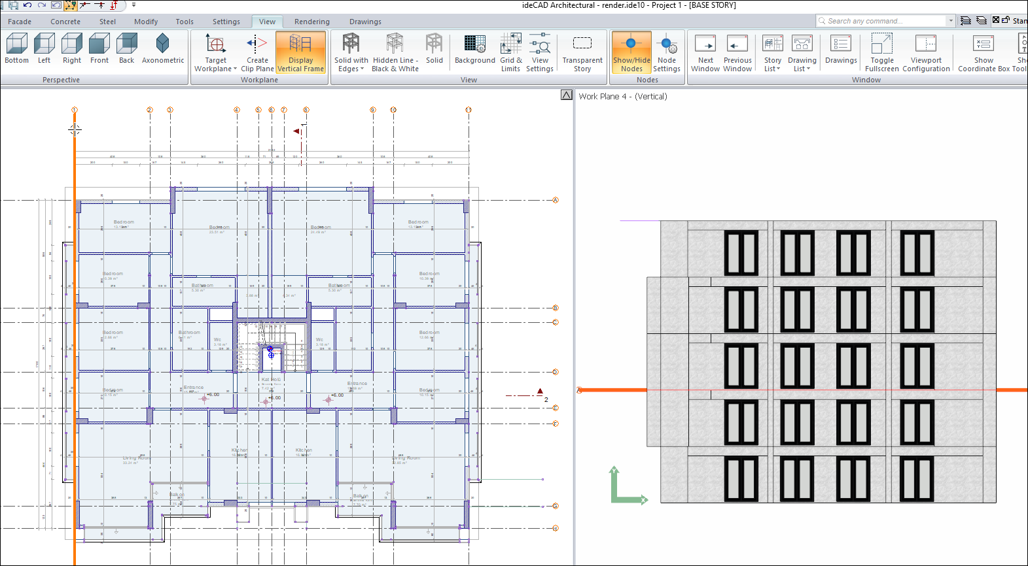Open Viewport Configuration
This screenshot has height=566, width=1028.
[925, 52]
